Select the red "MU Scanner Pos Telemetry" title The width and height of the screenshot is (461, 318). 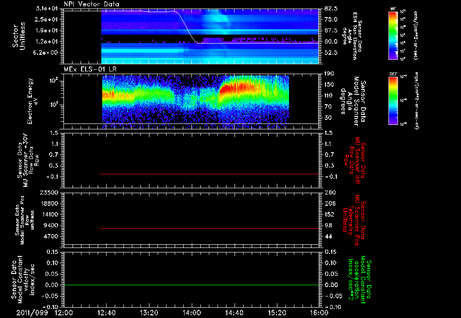tap(354, 221)
